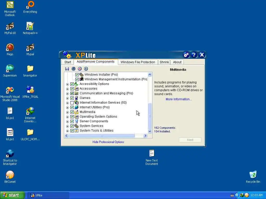Uncheck the Multimedia checkbox
This screenshot has height=199, width=266.
click(x=72, y=112)
